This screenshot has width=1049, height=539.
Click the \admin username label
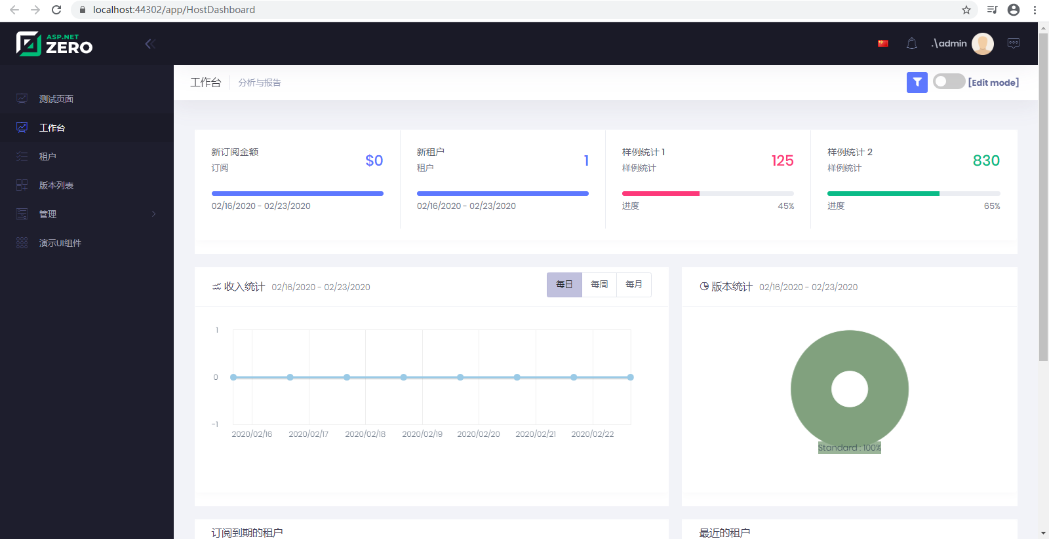(x=949, y=43)
